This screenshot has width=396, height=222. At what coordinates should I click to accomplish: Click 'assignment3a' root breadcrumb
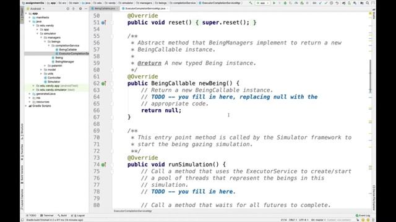pos(35,3)
